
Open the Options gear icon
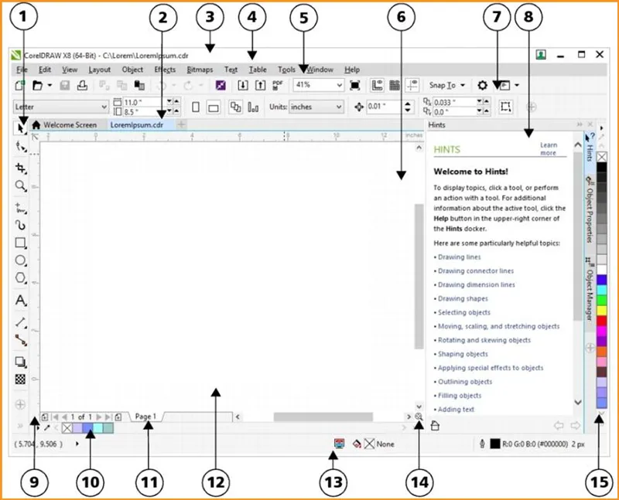482,85
